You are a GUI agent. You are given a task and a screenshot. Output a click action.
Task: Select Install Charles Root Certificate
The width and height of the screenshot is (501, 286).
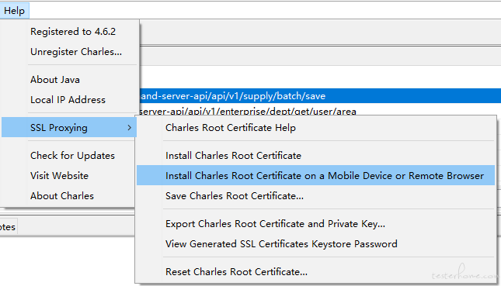tap(233, 156)
